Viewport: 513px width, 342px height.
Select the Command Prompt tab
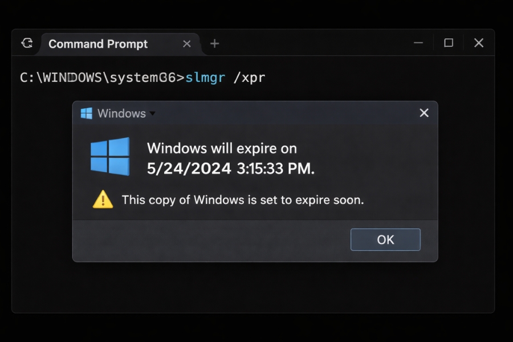pyautogui.click(x=98, y=43)
